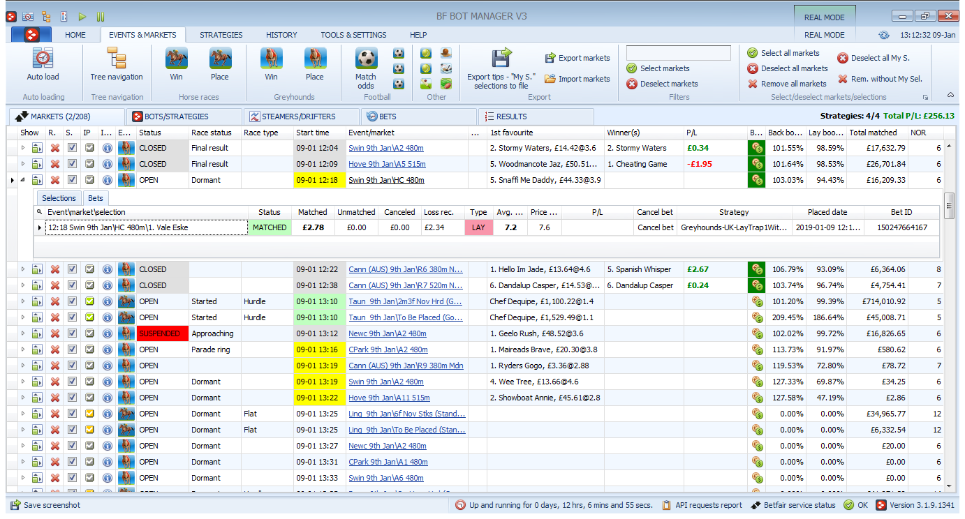Open the TOOLS & SETTINGS ribbon tab

[x=353, y=35]
